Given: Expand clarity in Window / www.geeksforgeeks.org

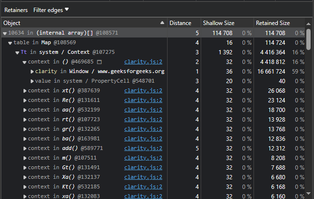Looking at the screenshot, I should pyautogui.click(x=32, y=72).
